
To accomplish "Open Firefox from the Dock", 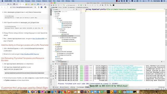I will pyautogui.click(x=65, y=92).
